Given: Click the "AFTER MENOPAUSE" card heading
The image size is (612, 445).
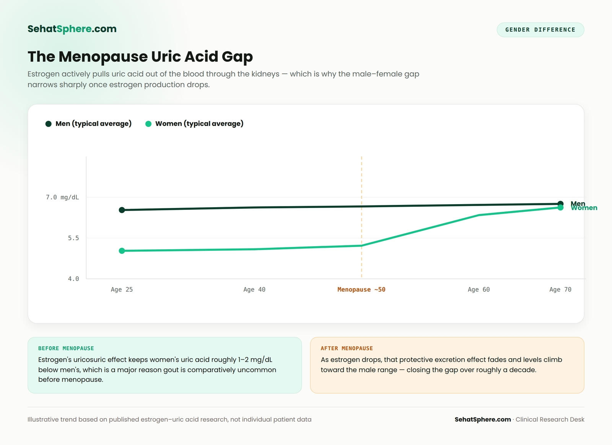Looking at the screenshot, I should 347,348.
